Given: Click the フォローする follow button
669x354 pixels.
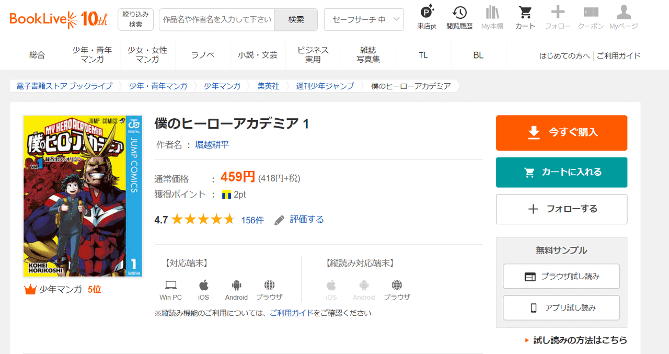Looking at the screenshot, I should 561,209.
